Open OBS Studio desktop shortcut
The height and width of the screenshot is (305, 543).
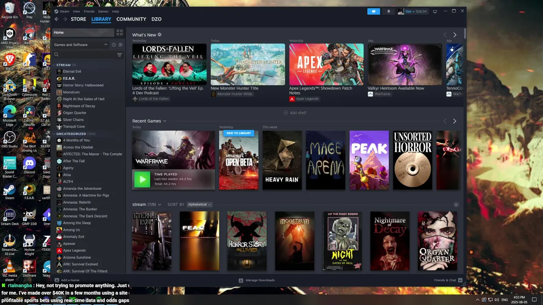coord(9,140)
